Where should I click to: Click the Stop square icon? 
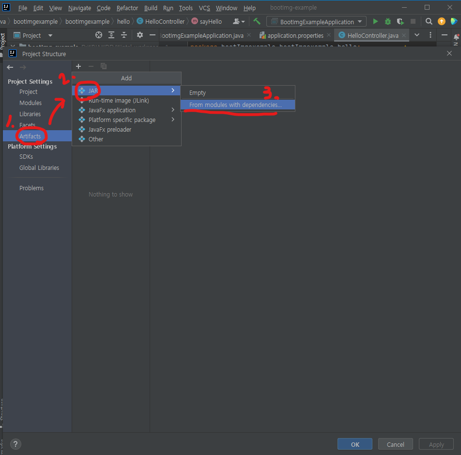(x=413, y=21)
